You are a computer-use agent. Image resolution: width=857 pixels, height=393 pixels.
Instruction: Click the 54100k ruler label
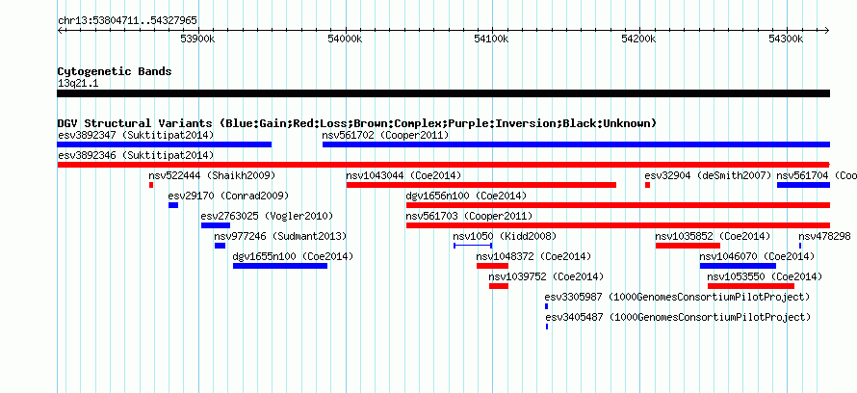coord(492,39)
